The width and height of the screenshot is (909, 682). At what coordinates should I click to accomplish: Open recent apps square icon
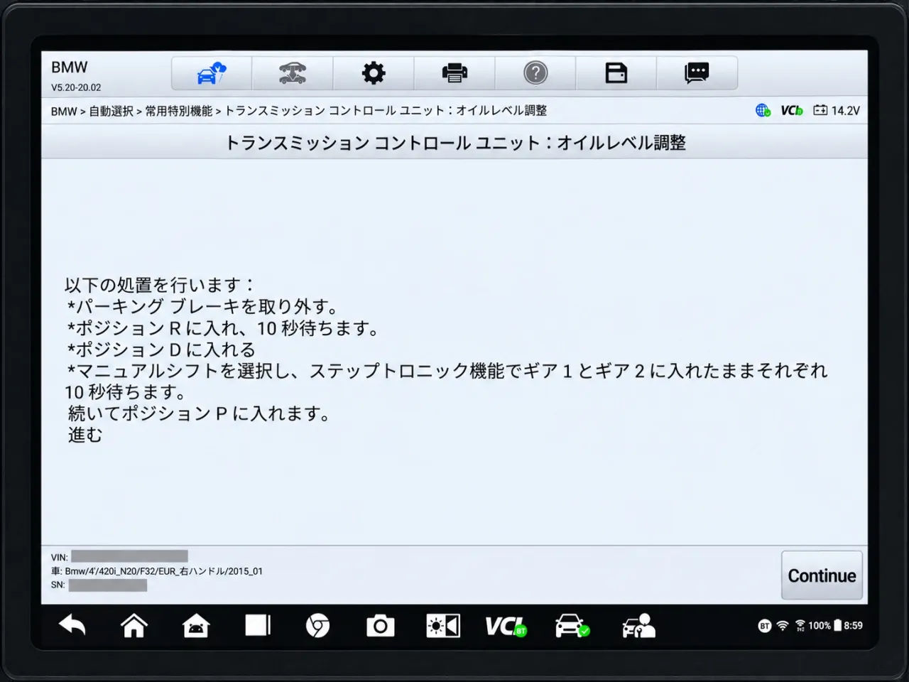tap(258, 626)
